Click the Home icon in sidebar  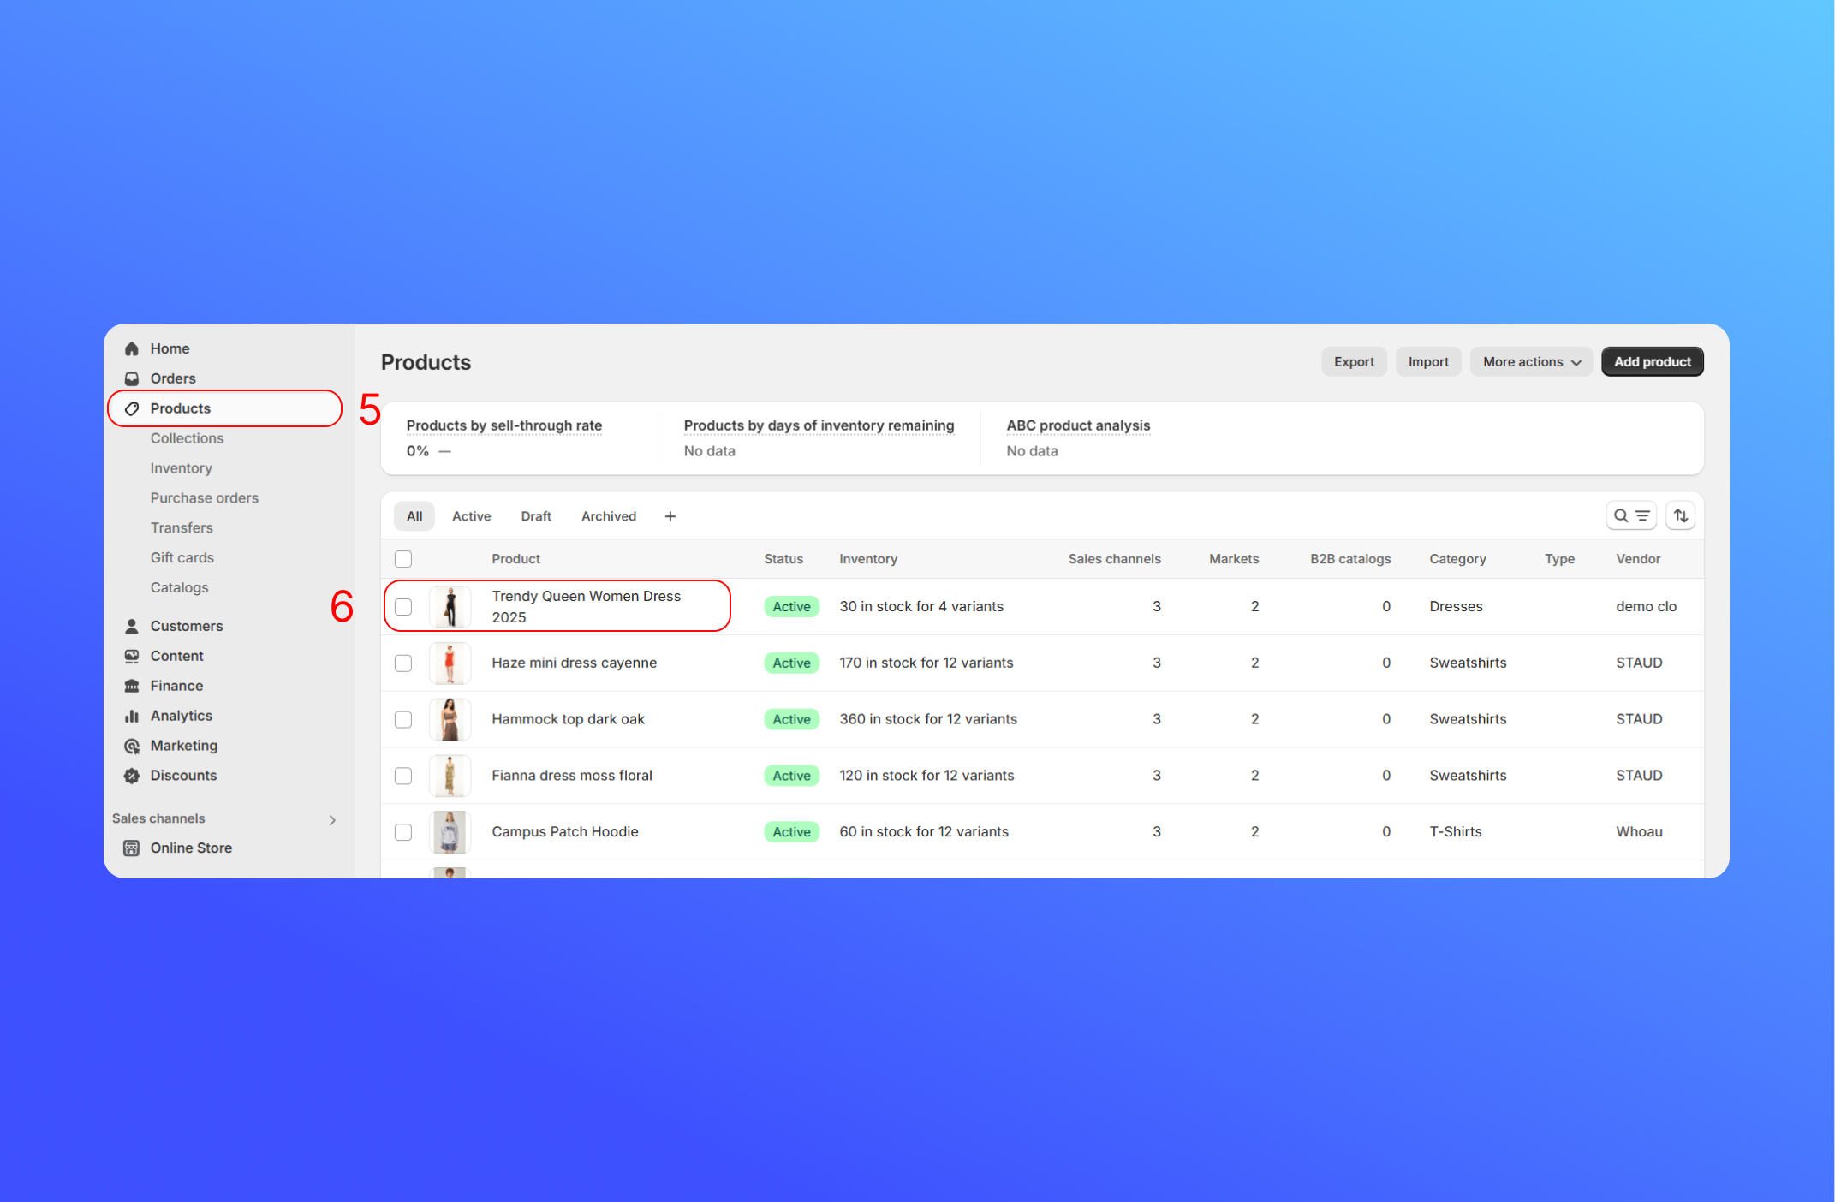pyautogui.click(x=132, y=348)
